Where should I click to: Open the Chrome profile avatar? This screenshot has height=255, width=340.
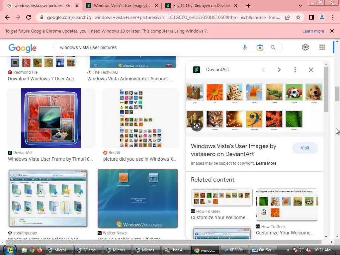pyautogui.click(x=322, y=17)
